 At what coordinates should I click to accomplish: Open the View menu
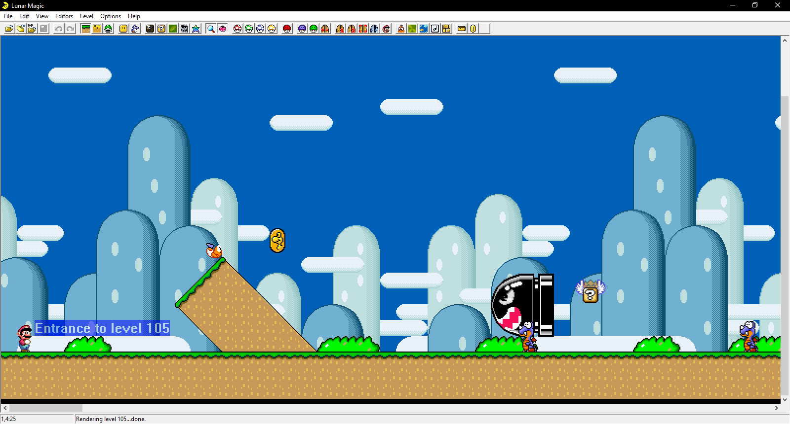point(42,16)
